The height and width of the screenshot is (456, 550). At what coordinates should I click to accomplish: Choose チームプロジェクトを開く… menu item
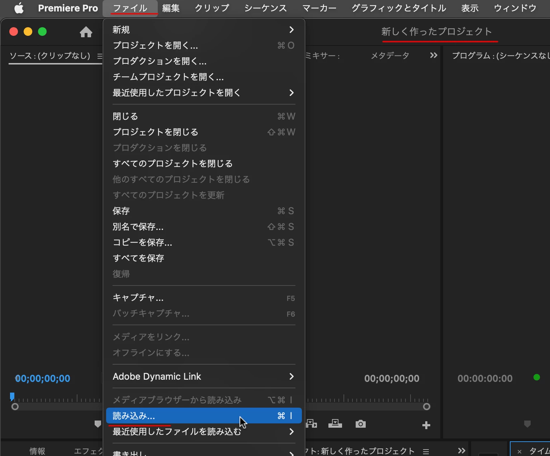(204, 77)
